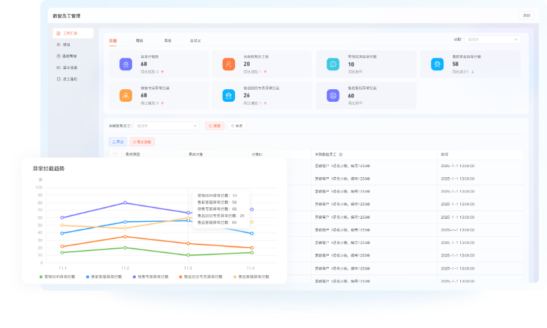The width and height of the screenshot is (547, 328).
Task: Switch to the 月报 tab
Action: click(168, 41)
